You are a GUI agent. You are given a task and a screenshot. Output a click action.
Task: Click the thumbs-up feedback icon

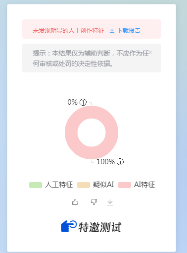(75, 202)
